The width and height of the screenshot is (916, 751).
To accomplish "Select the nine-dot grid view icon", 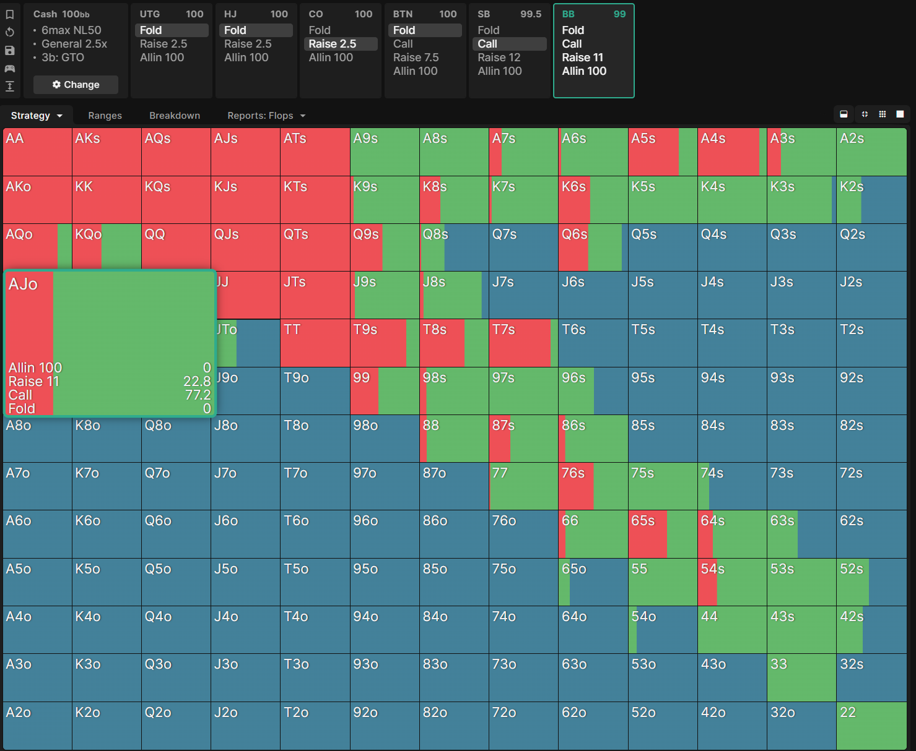I will click(x=883, y=114).
